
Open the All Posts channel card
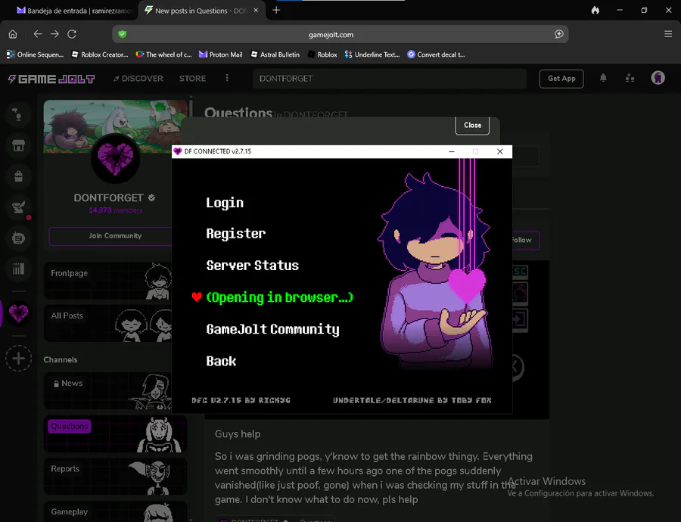107,323
